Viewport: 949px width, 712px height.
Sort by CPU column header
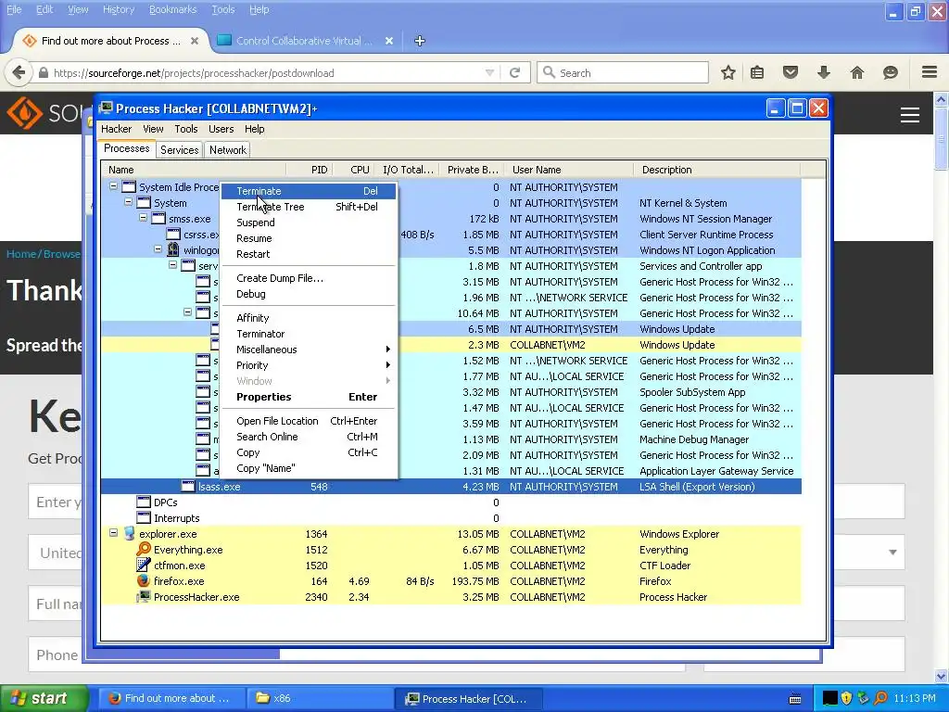[x=354, y=170]
